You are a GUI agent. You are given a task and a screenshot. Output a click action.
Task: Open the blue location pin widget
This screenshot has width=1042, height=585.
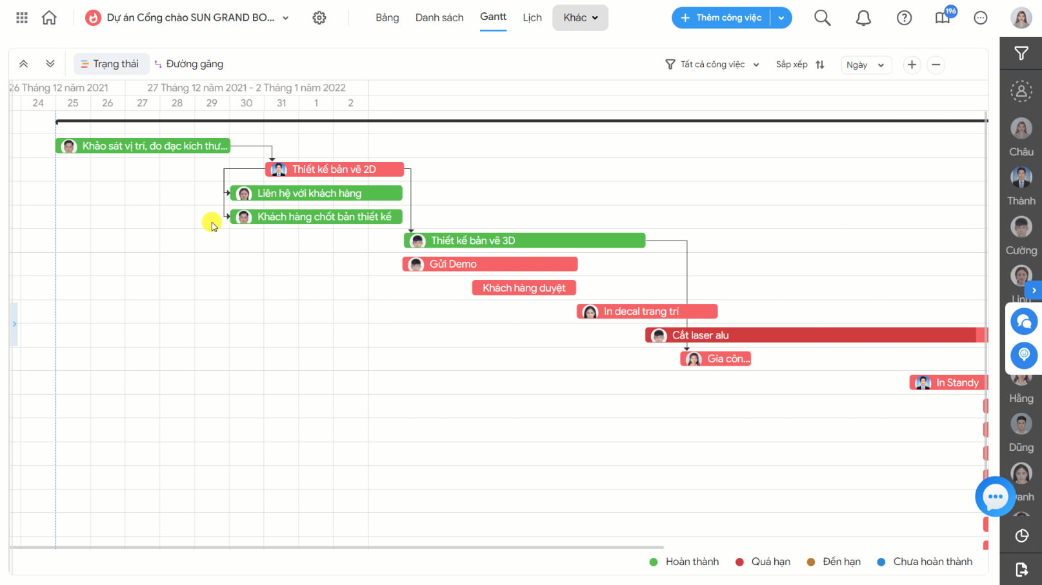[1024, 355]
